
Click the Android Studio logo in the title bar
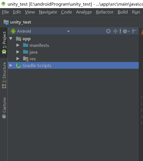click(3, 4)
